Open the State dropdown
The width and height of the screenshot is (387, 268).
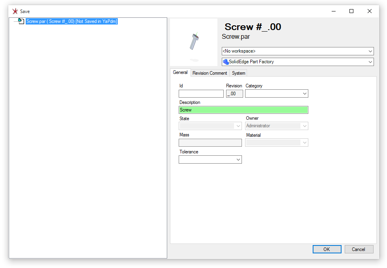click(210, 126)
